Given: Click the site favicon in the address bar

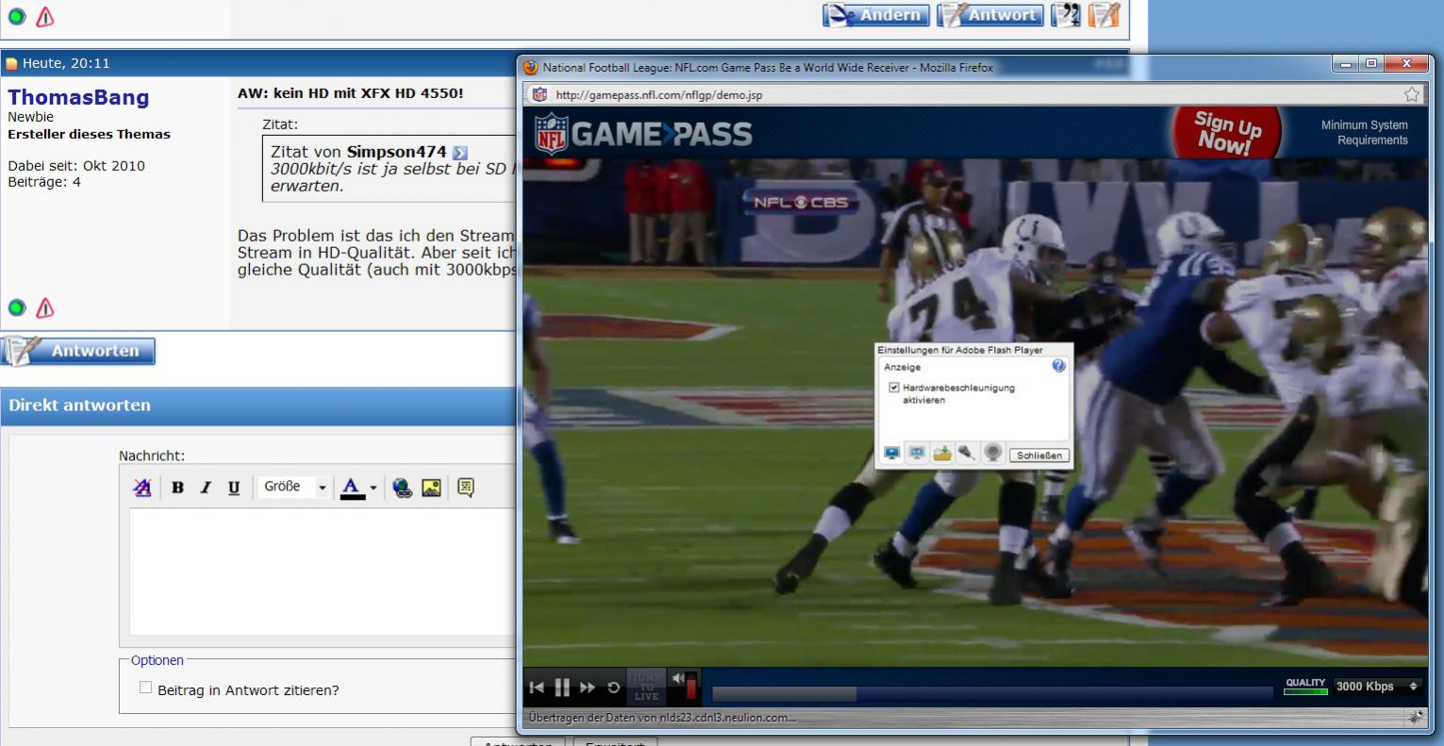Looking at the screenshot, I should tap(539, 94).
